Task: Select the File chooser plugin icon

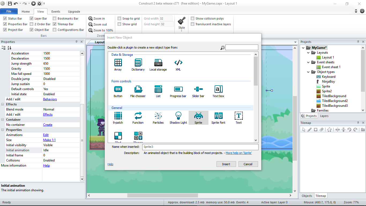Action: (138, 89)
